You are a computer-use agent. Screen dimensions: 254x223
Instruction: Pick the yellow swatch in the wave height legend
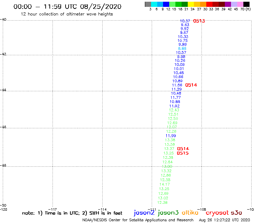click(x=191, y=4)
